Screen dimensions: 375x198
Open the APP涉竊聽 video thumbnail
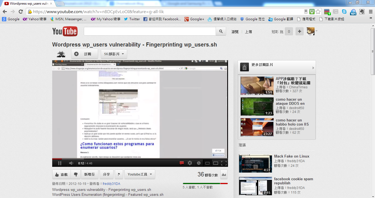point(257,86)
